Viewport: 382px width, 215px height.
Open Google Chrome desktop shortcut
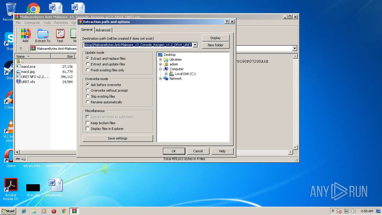[x=33, y=9]
